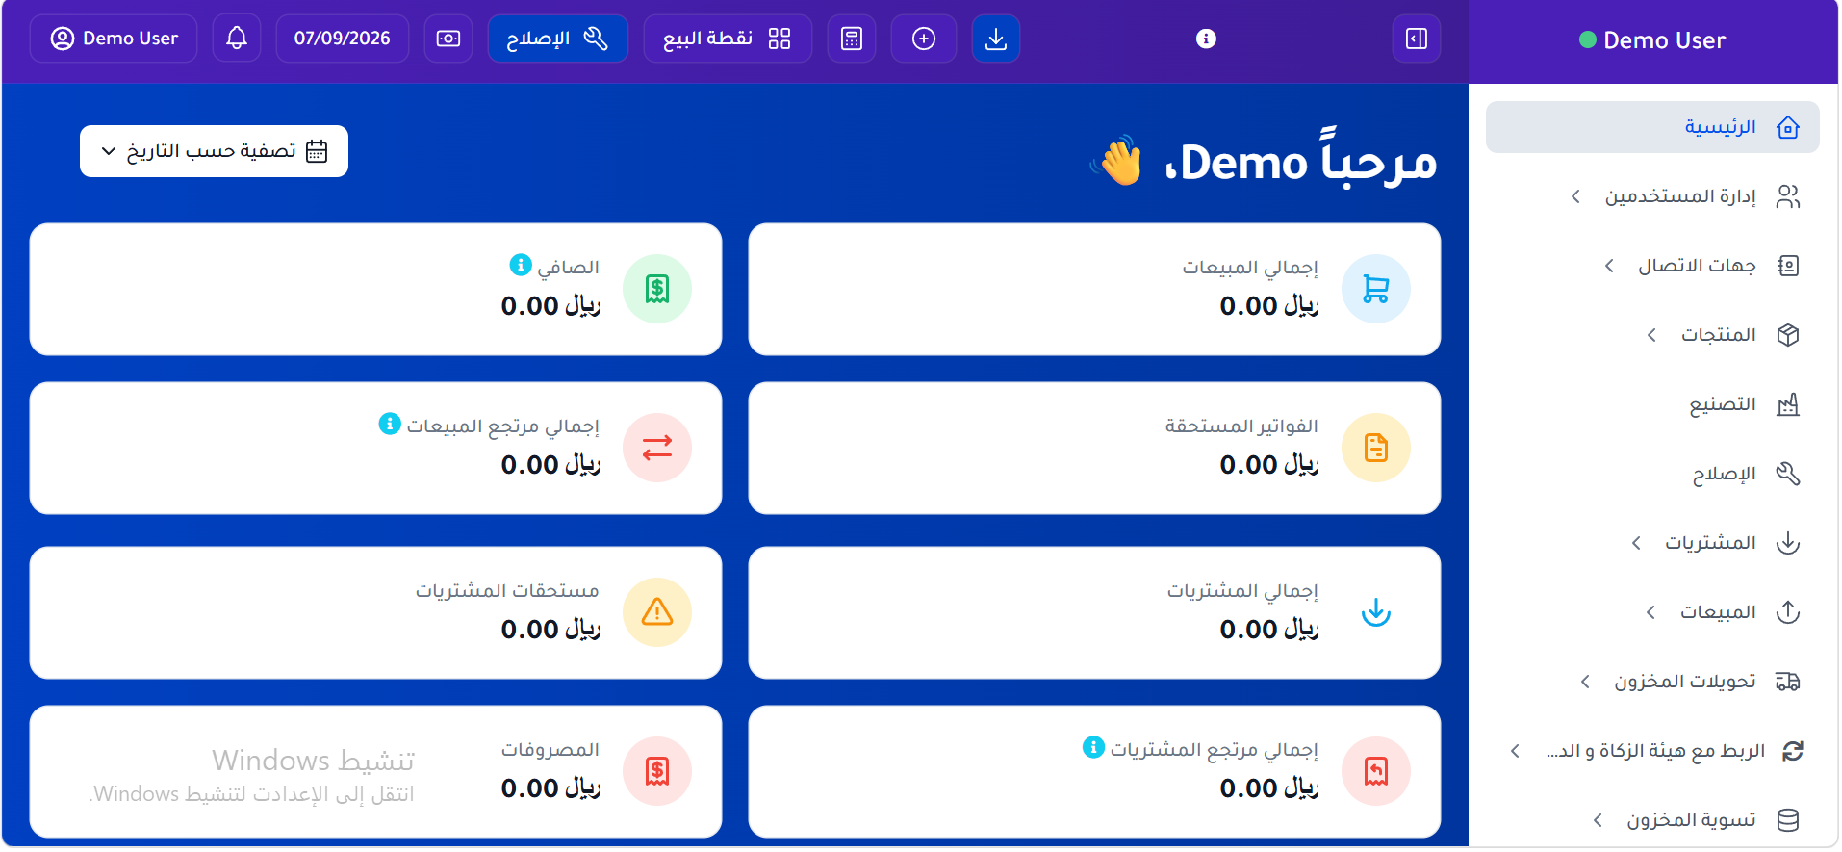Image resolution: width=1842 pixels, height=852 pixels.
Task: Expand جهات الاتصال contacts menu
Action: [1652, 266]
